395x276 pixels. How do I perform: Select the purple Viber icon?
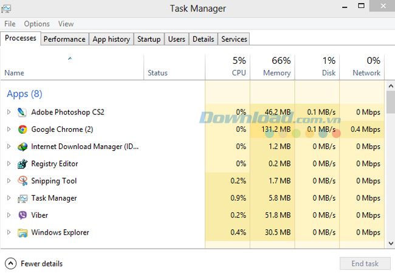[x=22, y=215]
